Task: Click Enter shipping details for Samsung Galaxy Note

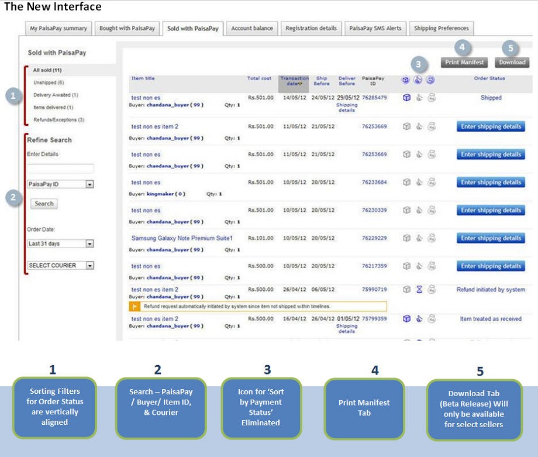Action: (x=491, y=238)
